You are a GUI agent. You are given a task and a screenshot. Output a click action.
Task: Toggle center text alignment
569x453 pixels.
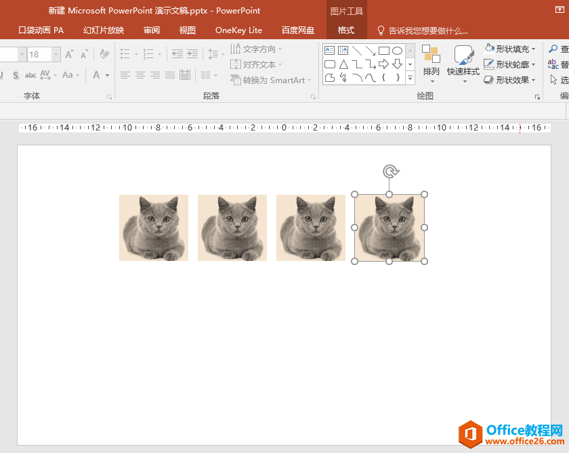pos(140,75)
